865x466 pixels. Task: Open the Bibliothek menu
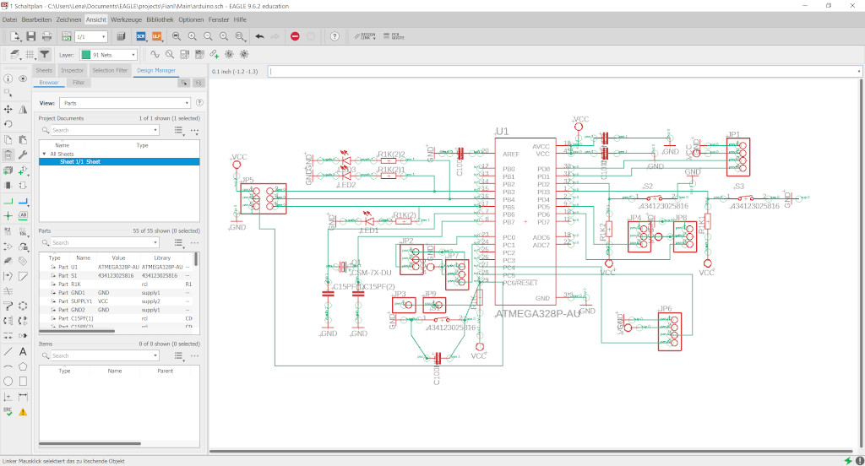[x=160, y=19]
